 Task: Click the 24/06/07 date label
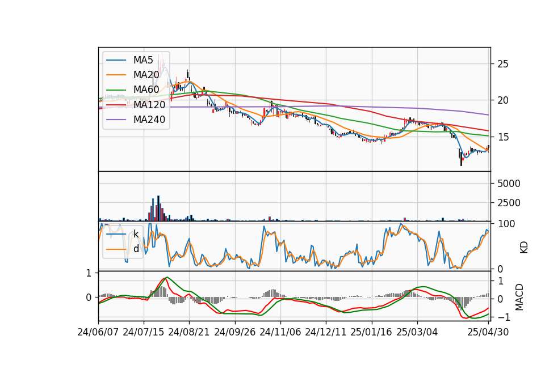tap(98, 332)
